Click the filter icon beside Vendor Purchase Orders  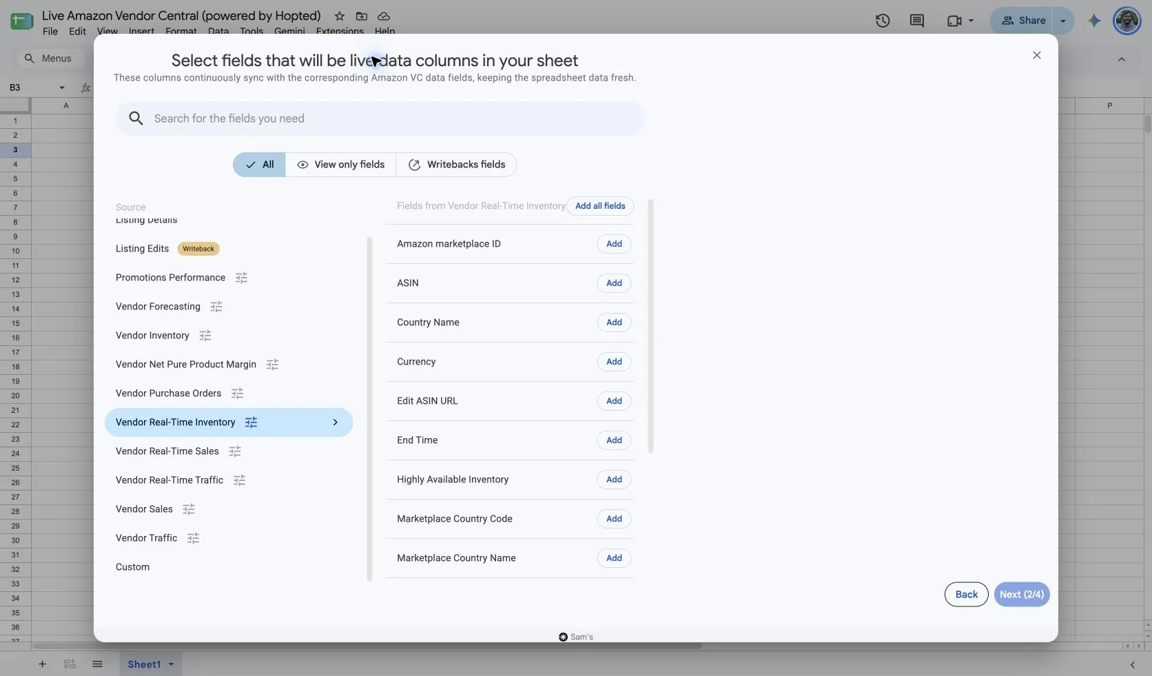[238, 393]
